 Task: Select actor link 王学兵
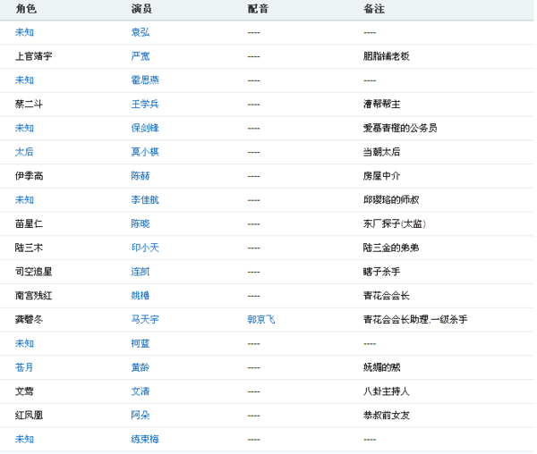pyautogui.click(x=145, y=104)
